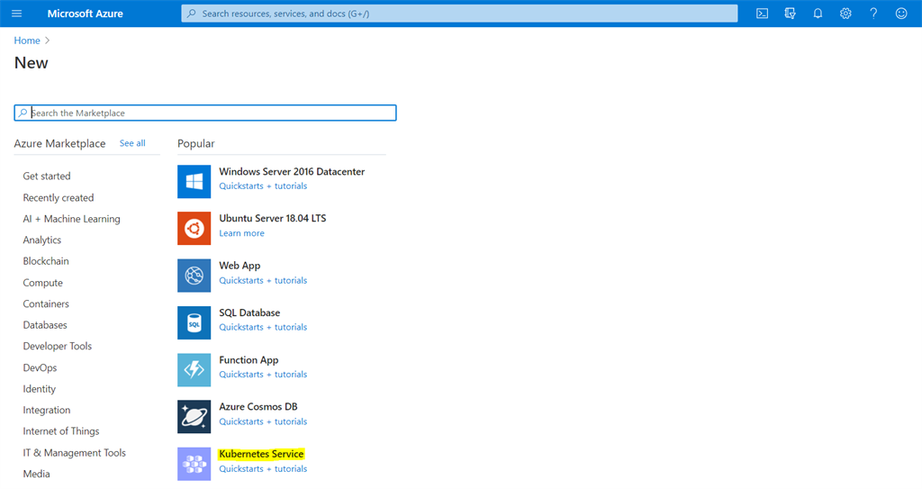Click the Windows Server 2016 Datacenter icon
922x489 pixels.
point(194,181)
